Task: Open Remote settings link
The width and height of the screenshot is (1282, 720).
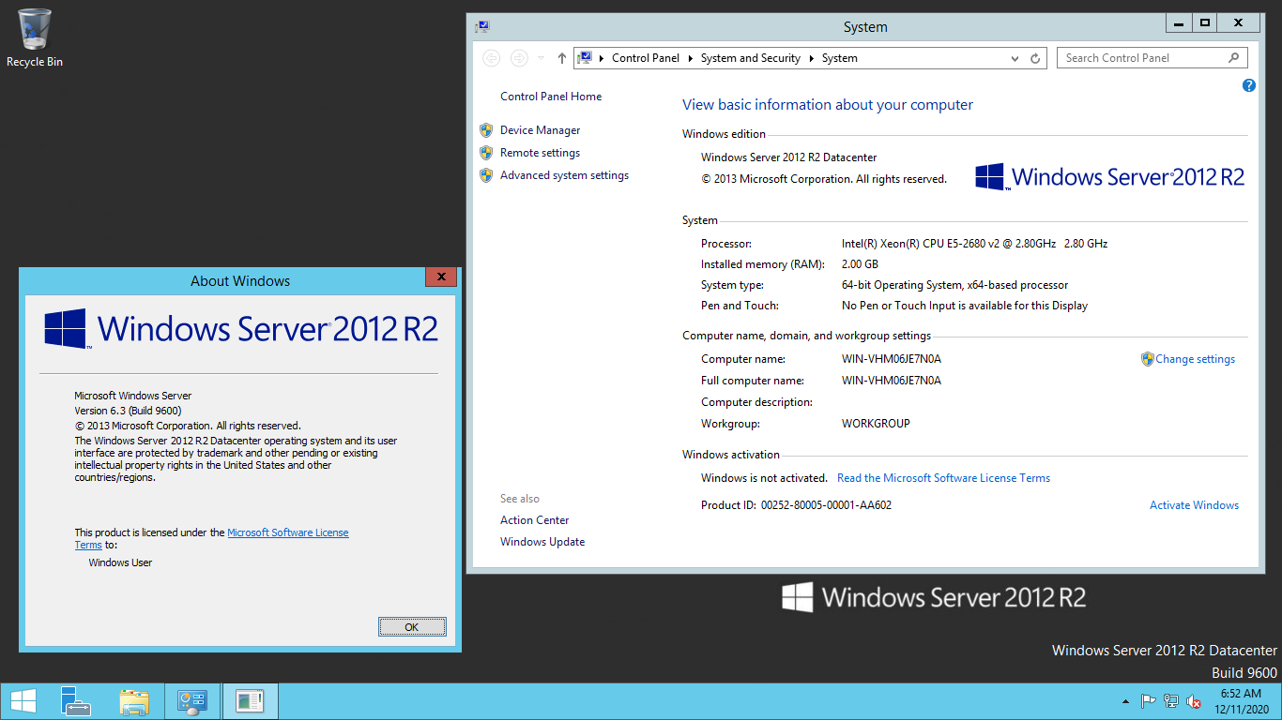Action: [x=540, y=153]
